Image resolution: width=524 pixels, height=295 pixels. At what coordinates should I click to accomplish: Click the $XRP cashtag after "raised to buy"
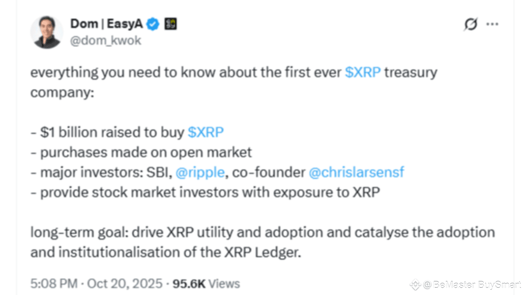[x=206, y=132]
